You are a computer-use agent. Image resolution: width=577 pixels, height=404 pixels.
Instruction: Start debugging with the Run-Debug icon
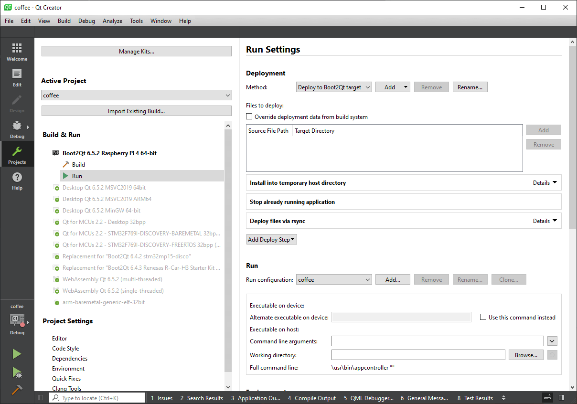click(x=17, y=372)
